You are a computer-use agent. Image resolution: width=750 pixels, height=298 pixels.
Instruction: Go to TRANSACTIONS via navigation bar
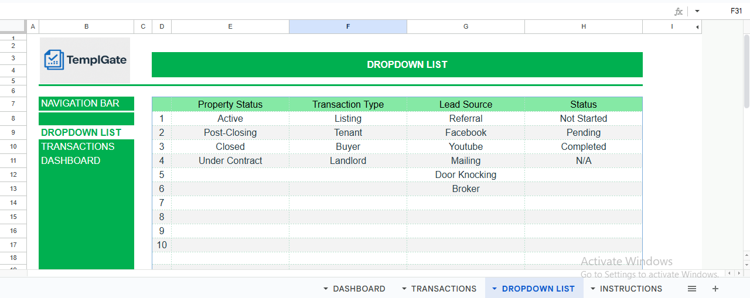pos(87,146)
